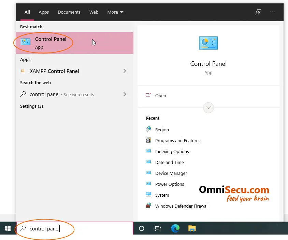Click the Cortana circle on taskbar
Image resolution: width=288 pixels, height=240 pixels.
(142, 228)
